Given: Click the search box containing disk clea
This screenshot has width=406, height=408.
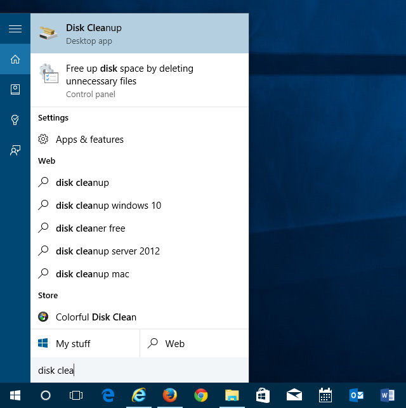Looking at the screenshot, I should pos(140,371).
